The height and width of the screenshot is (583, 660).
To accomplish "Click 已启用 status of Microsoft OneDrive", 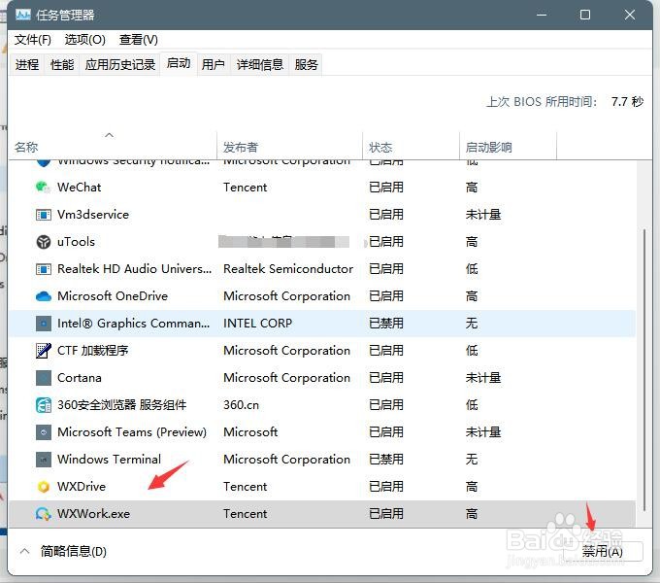I will coord(386,296).
